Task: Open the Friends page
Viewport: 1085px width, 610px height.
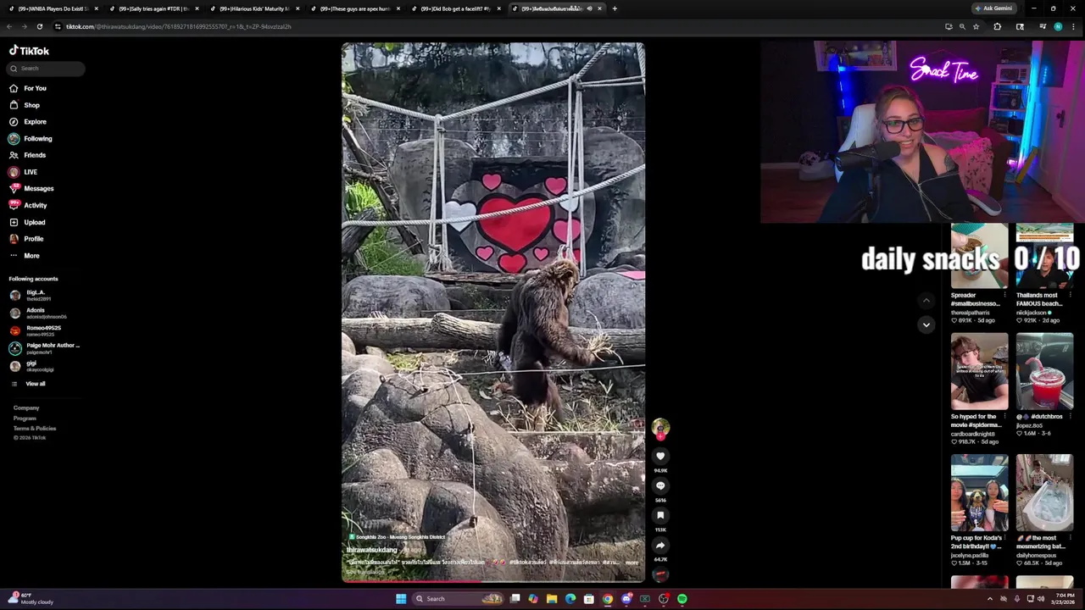Action: point(27,155)
